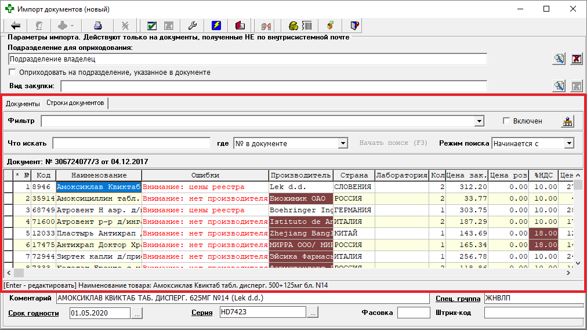The width and height of the screenshot is (587, 330).
Task: Click the gold coins toolbar icon
Action: [x=293, y=26]
